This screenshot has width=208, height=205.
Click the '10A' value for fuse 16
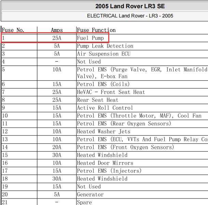pyautogui.click(x=57, y=163)
